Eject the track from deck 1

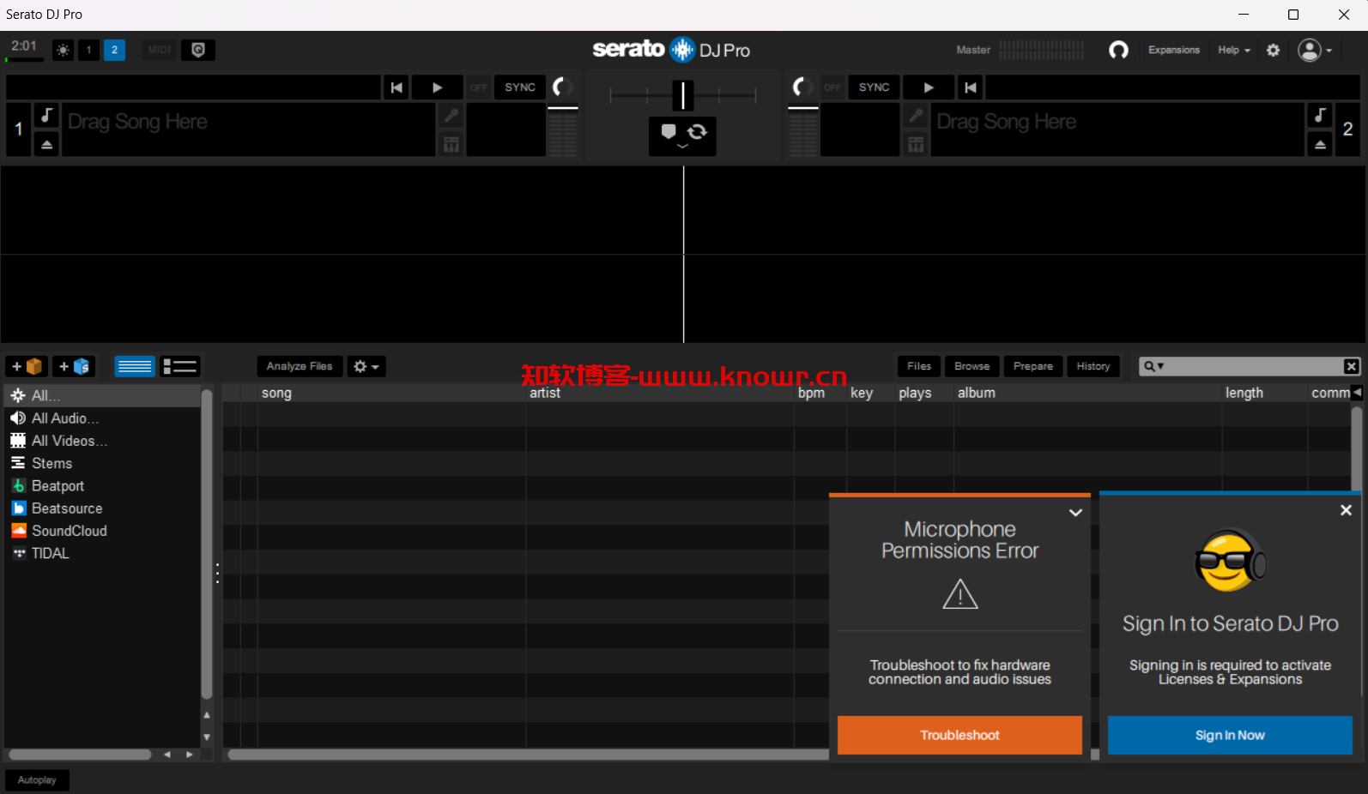tap(47, 144)
